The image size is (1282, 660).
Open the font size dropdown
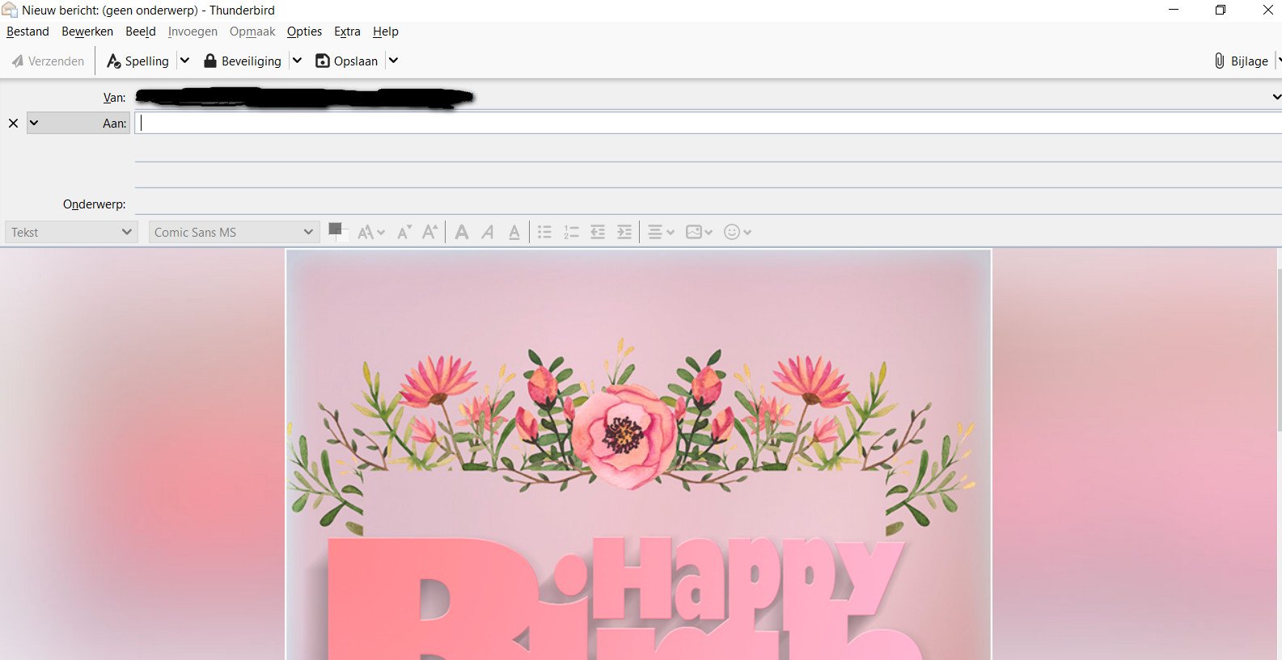click(x=371, y=233)
